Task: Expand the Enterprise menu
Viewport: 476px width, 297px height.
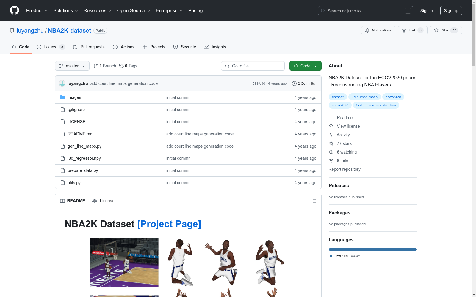Action: tap(169, 10)
